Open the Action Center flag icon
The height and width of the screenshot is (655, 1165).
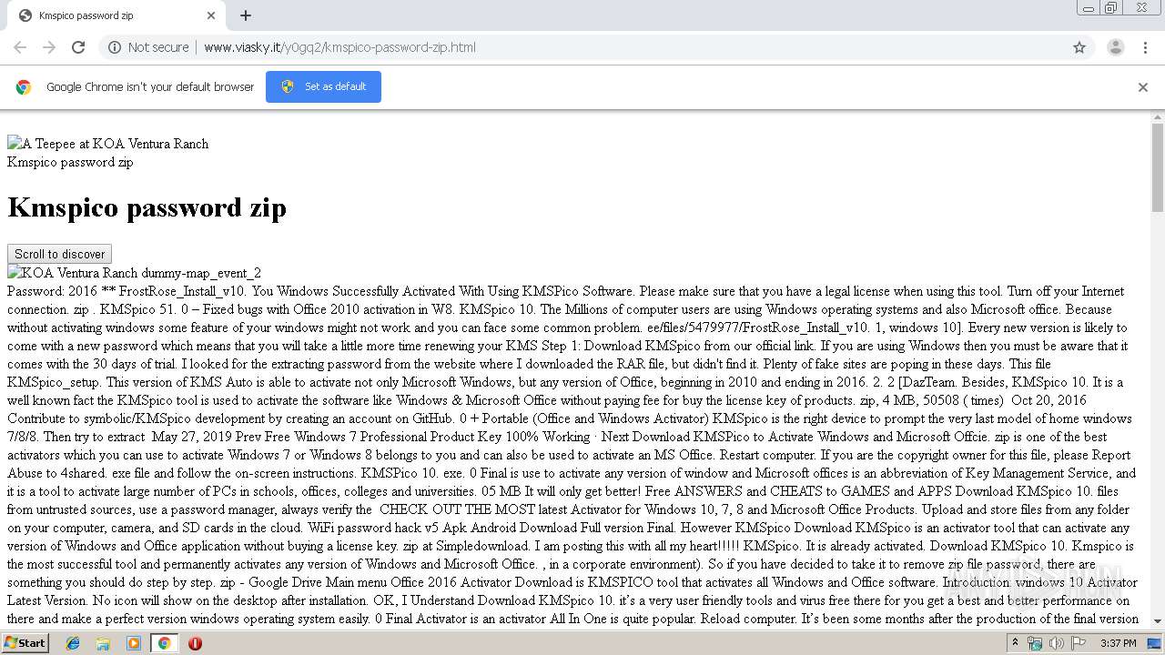1077,643
